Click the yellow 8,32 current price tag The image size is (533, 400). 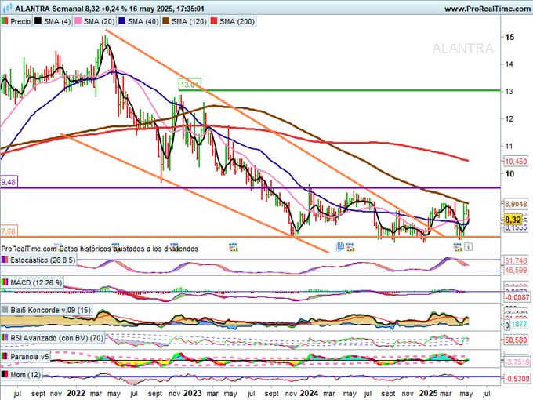click(513, 220)
